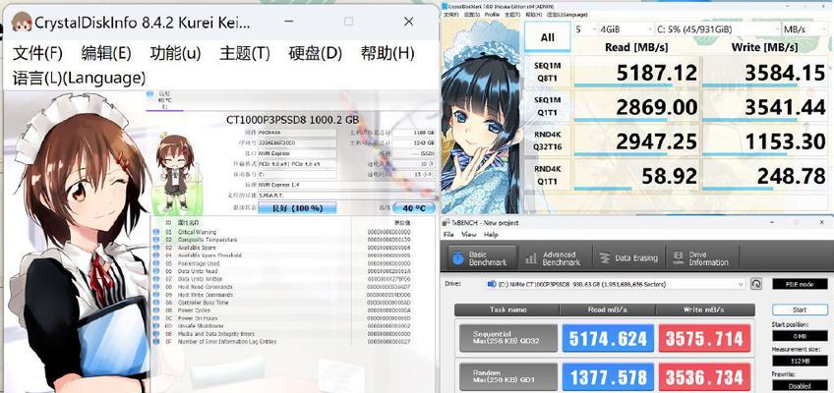Viewport: 834px width, 393px height.
Task: Click status dot of Host Read Commands row
Action: coord(156,287)
